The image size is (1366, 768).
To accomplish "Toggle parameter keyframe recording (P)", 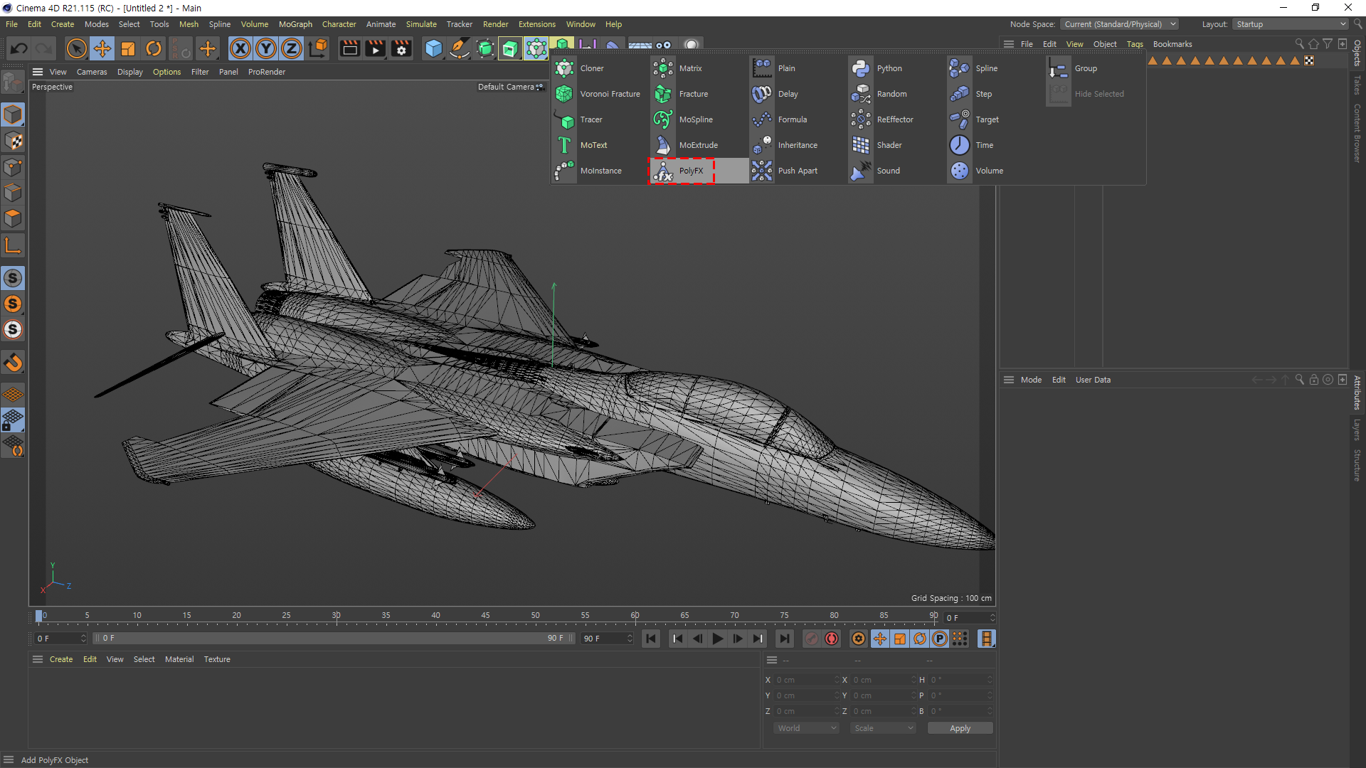I will (x=940, y=639).
